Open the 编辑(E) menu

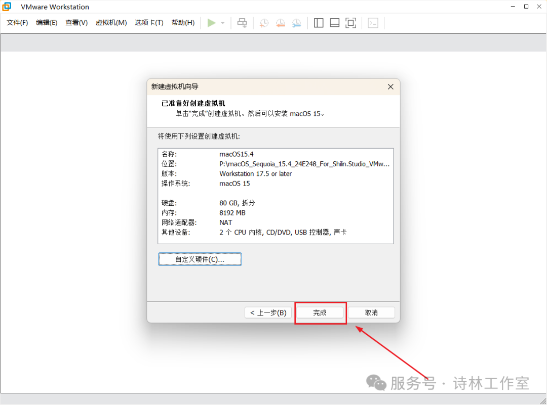tap(47, 23)
